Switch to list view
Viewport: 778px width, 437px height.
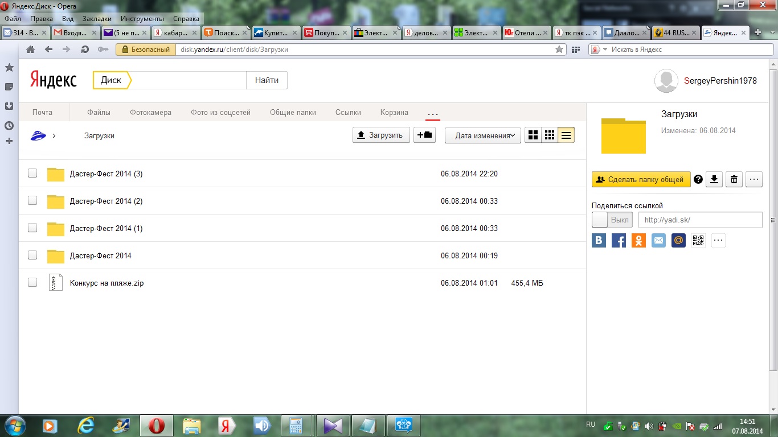tap(566, 135)
